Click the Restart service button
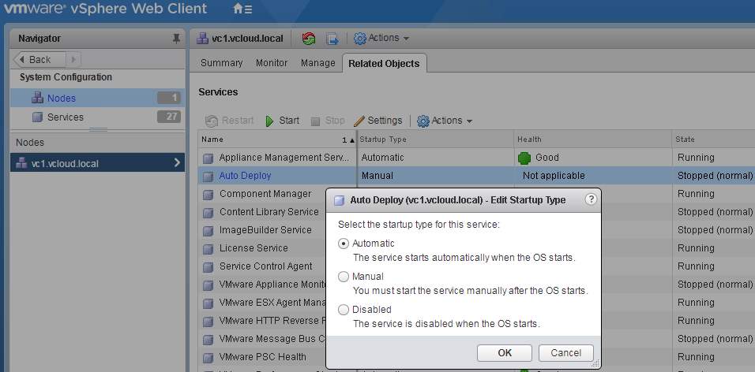 pyautogui.click(x=229, y=121)
